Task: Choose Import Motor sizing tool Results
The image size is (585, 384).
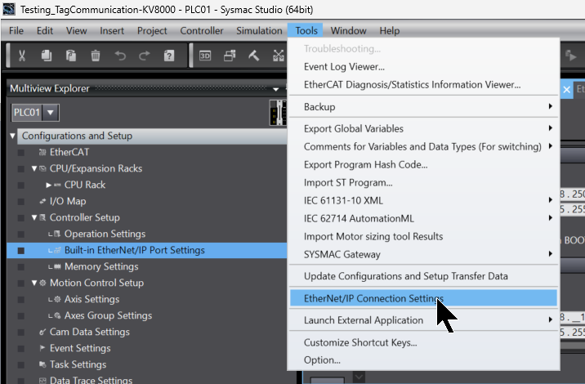Action: coord(423,236)
